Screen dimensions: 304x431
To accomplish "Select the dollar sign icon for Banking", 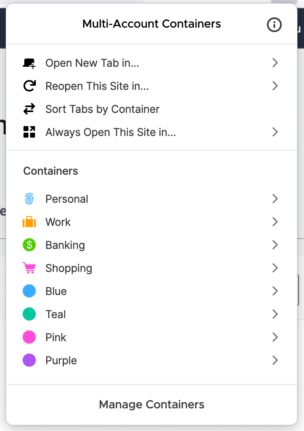I will pos(29,245).
